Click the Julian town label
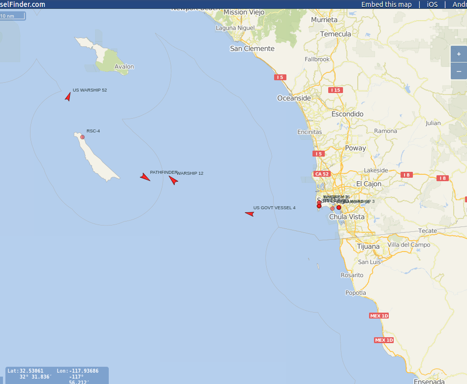The height and width of the screenshot is (384, 467). click(434, 123)
